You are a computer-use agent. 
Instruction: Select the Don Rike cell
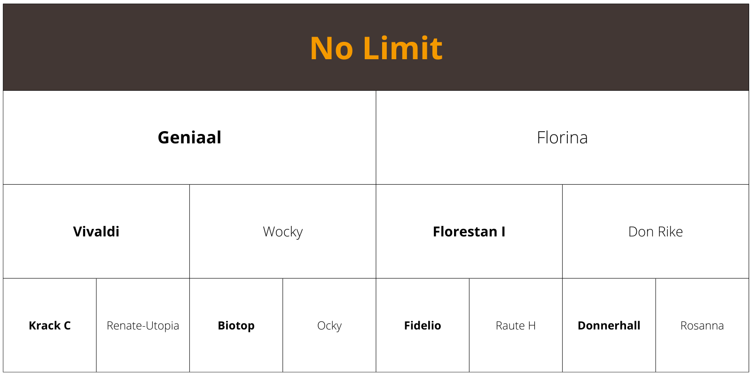656,231
